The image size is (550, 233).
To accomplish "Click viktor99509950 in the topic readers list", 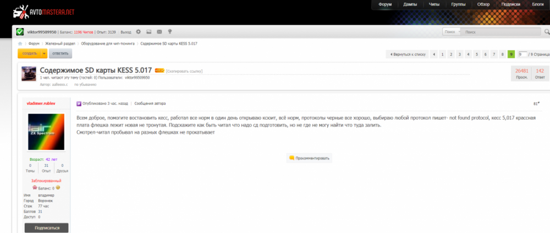I will 137,78.
